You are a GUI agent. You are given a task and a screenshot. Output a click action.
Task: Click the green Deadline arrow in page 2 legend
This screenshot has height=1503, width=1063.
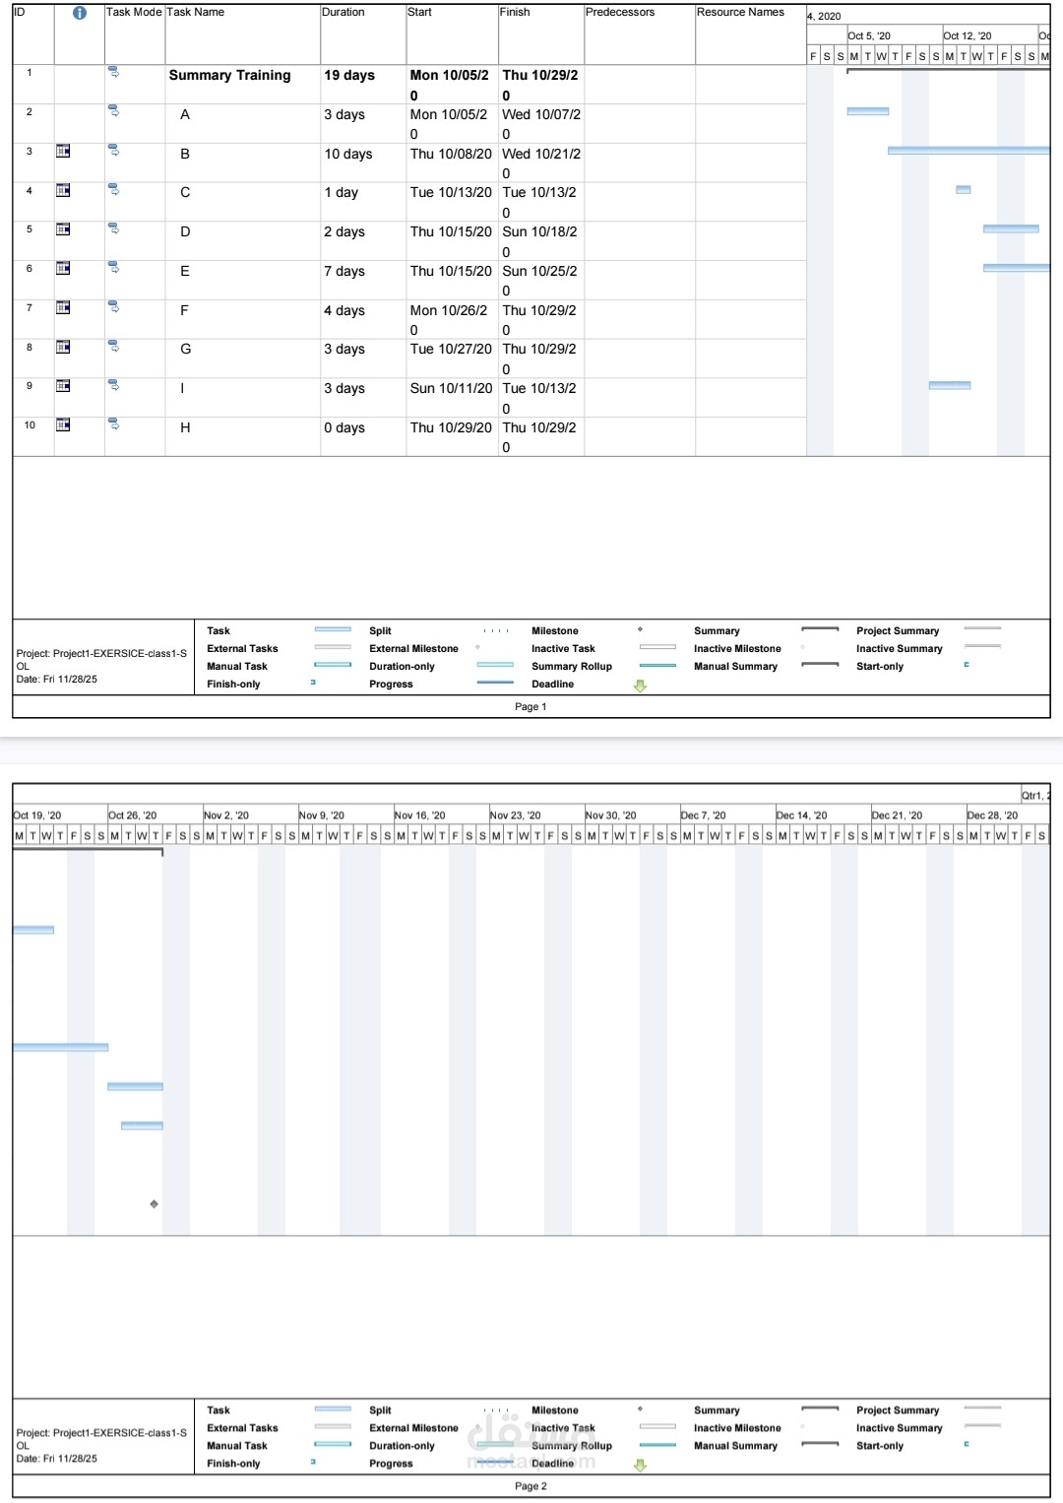(640, 1466)
